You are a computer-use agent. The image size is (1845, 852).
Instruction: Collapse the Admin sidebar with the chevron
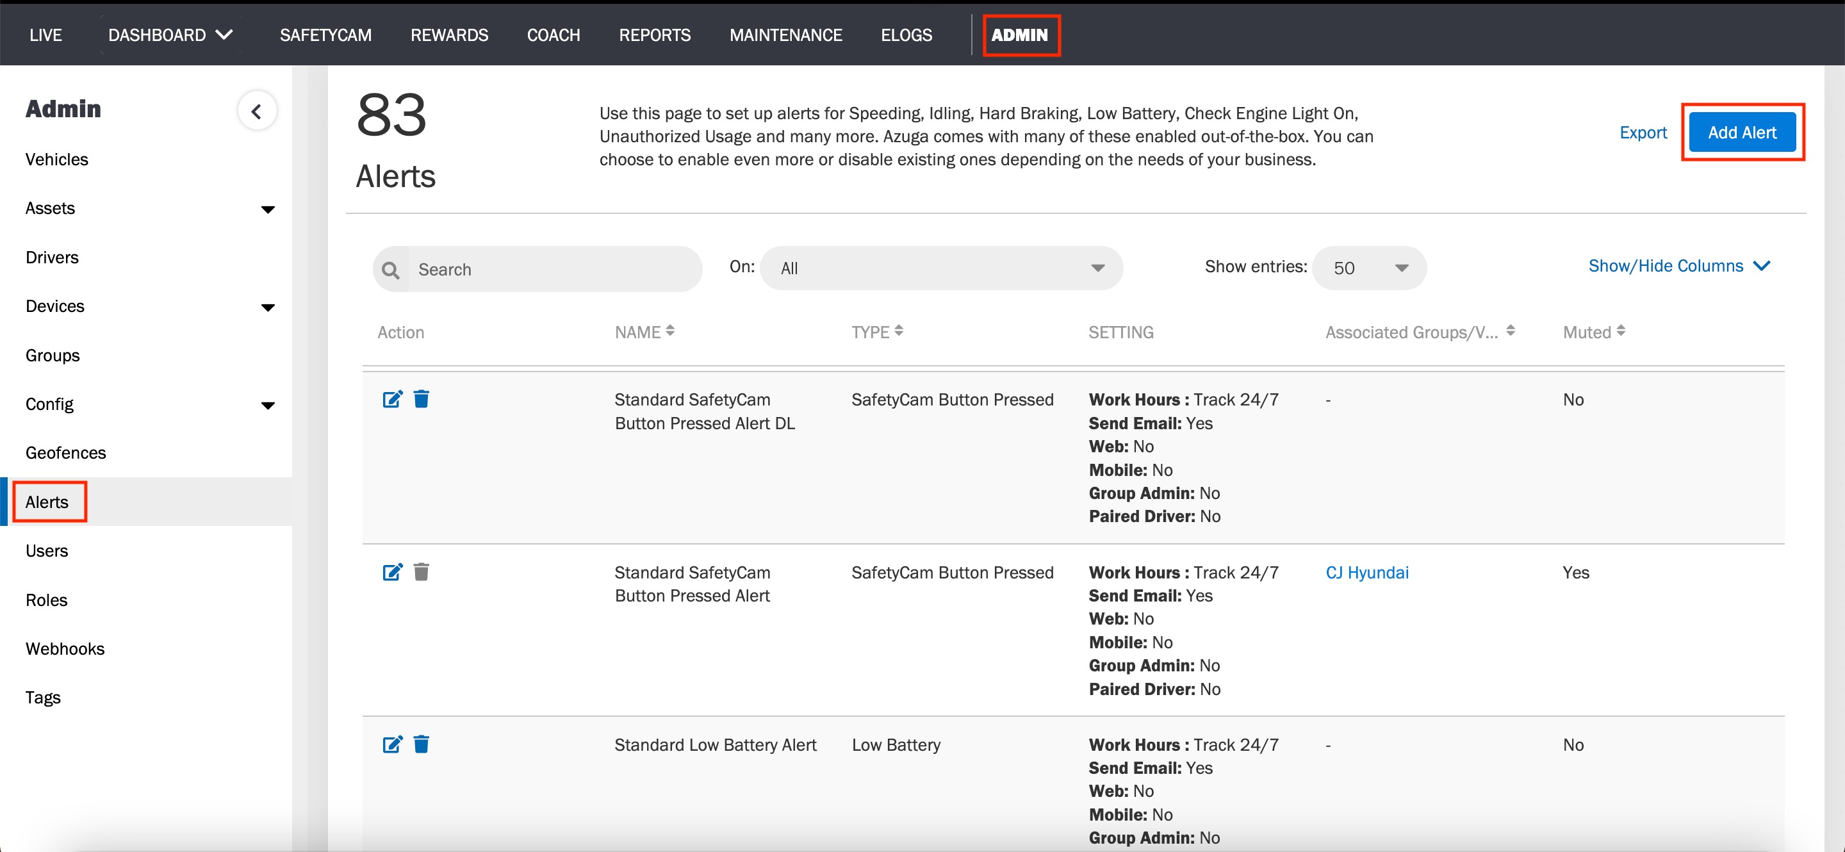point(257,111)
